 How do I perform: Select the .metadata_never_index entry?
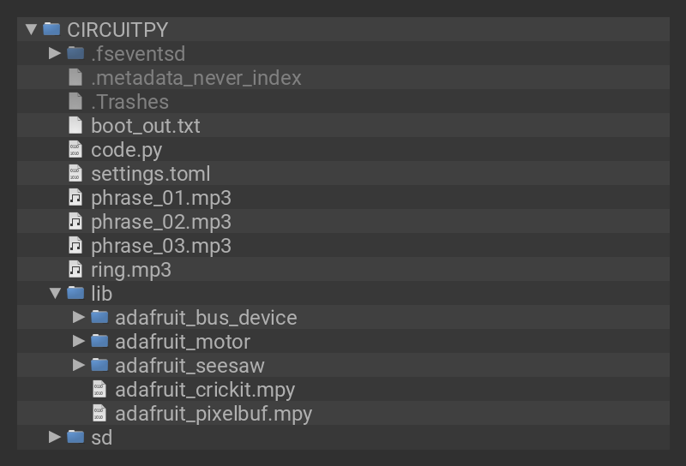196,77
